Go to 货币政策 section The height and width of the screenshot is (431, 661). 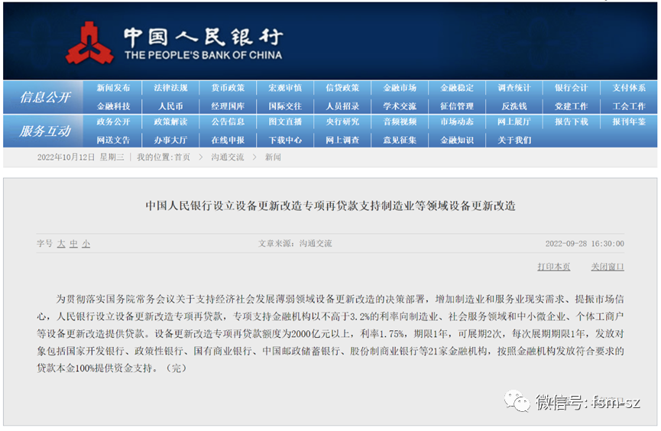228,88
